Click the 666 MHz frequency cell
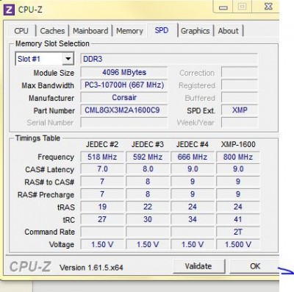Image resolution: width=294 pixels, height=292 pixels. click(193, 157)
